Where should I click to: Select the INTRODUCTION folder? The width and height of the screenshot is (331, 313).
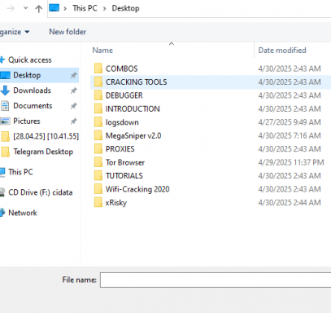133,108
